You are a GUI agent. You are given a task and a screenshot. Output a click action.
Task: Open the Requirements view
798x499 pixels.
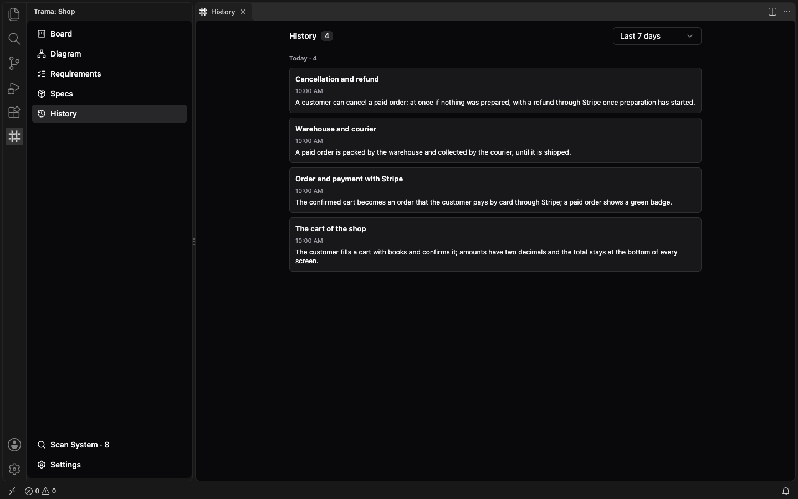(110, 74)
